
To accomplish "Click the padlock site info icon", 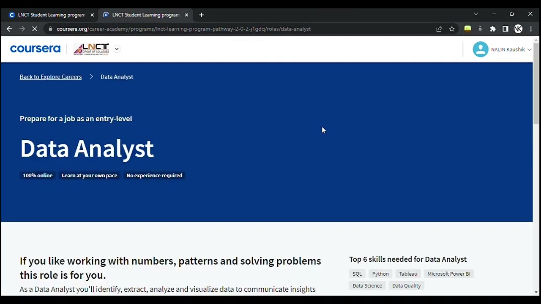I will (x=50, y=29).
